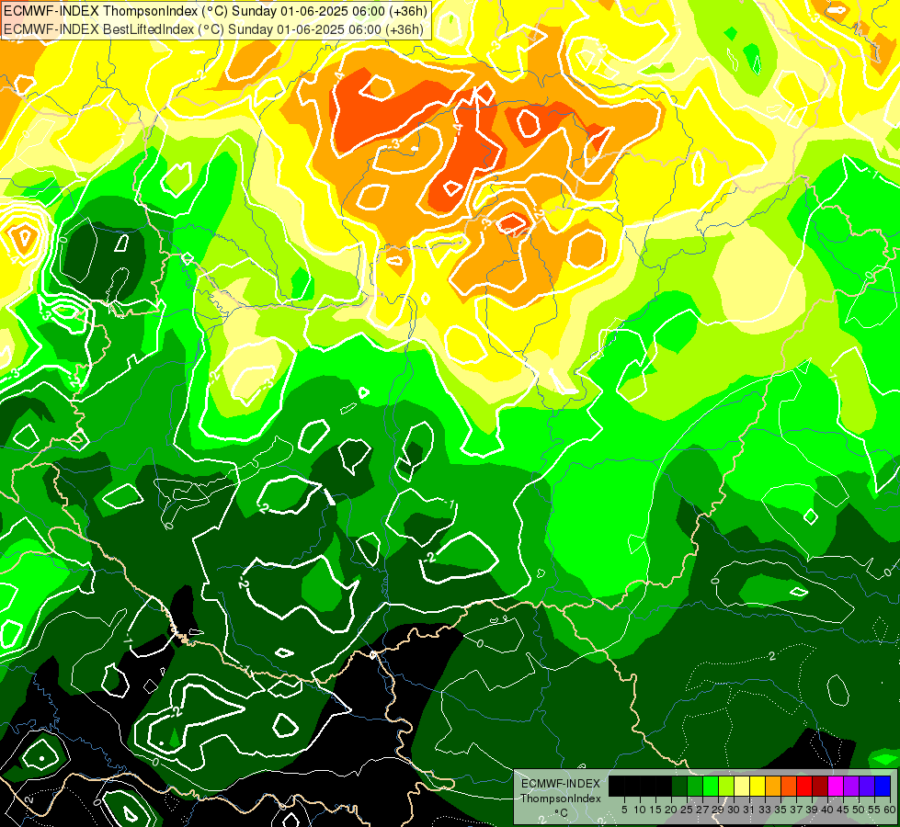Click the legend's °C unit label
Screen dimensions: 900x827
[562, 813]
